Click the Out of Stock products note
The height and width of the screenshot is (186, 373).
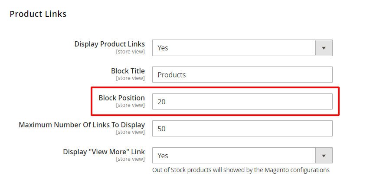click(x=241, y=170)
